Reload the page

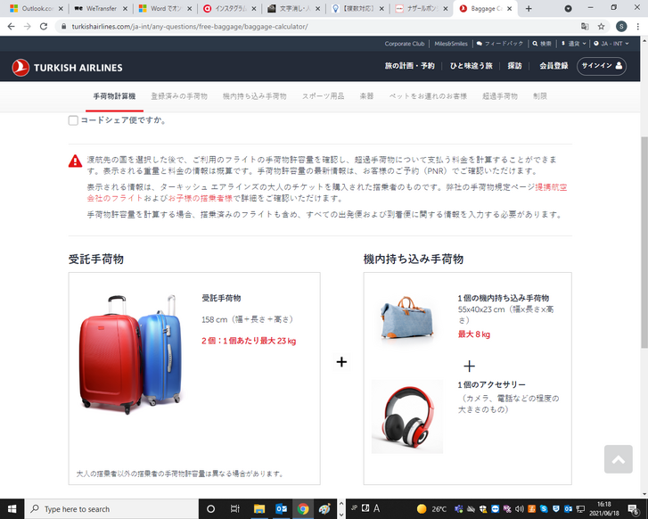point(44,27)
